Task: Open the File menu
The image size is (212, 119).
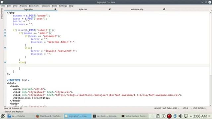Action: [3, 6]
